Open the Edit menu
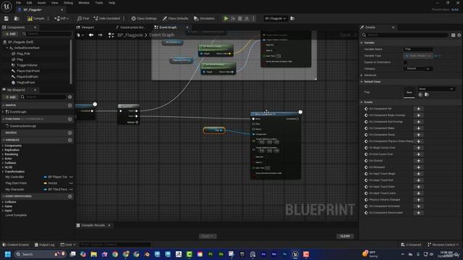This screenshot has width=463, height=260. tap(29, 3)
